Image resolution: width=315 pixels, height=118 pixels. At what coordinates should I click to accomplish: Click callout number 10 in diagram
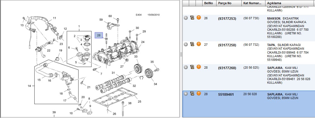[x=71, y=113]
